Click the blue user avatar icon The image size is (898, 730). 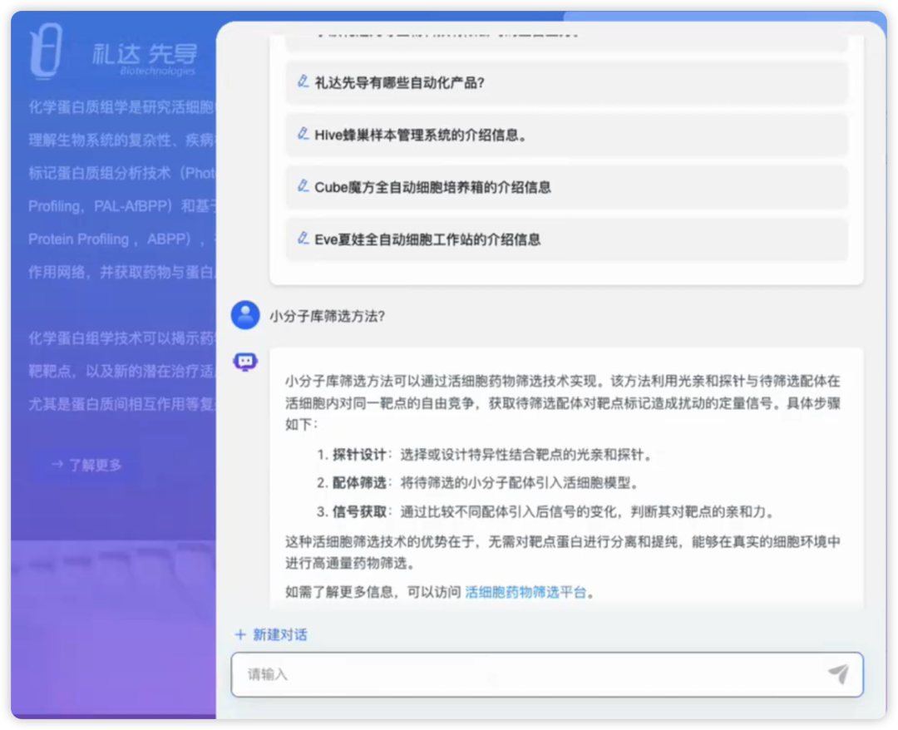244,315
